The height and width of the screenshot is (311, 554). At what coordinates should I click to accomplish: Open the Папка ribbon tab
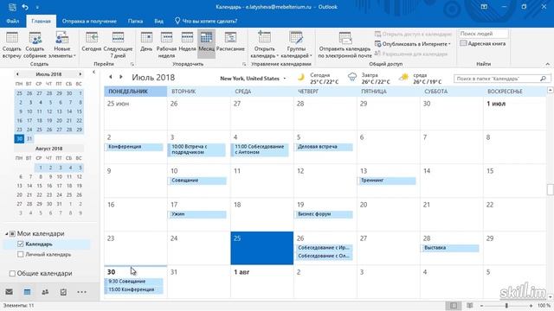[x=135, y=21]
